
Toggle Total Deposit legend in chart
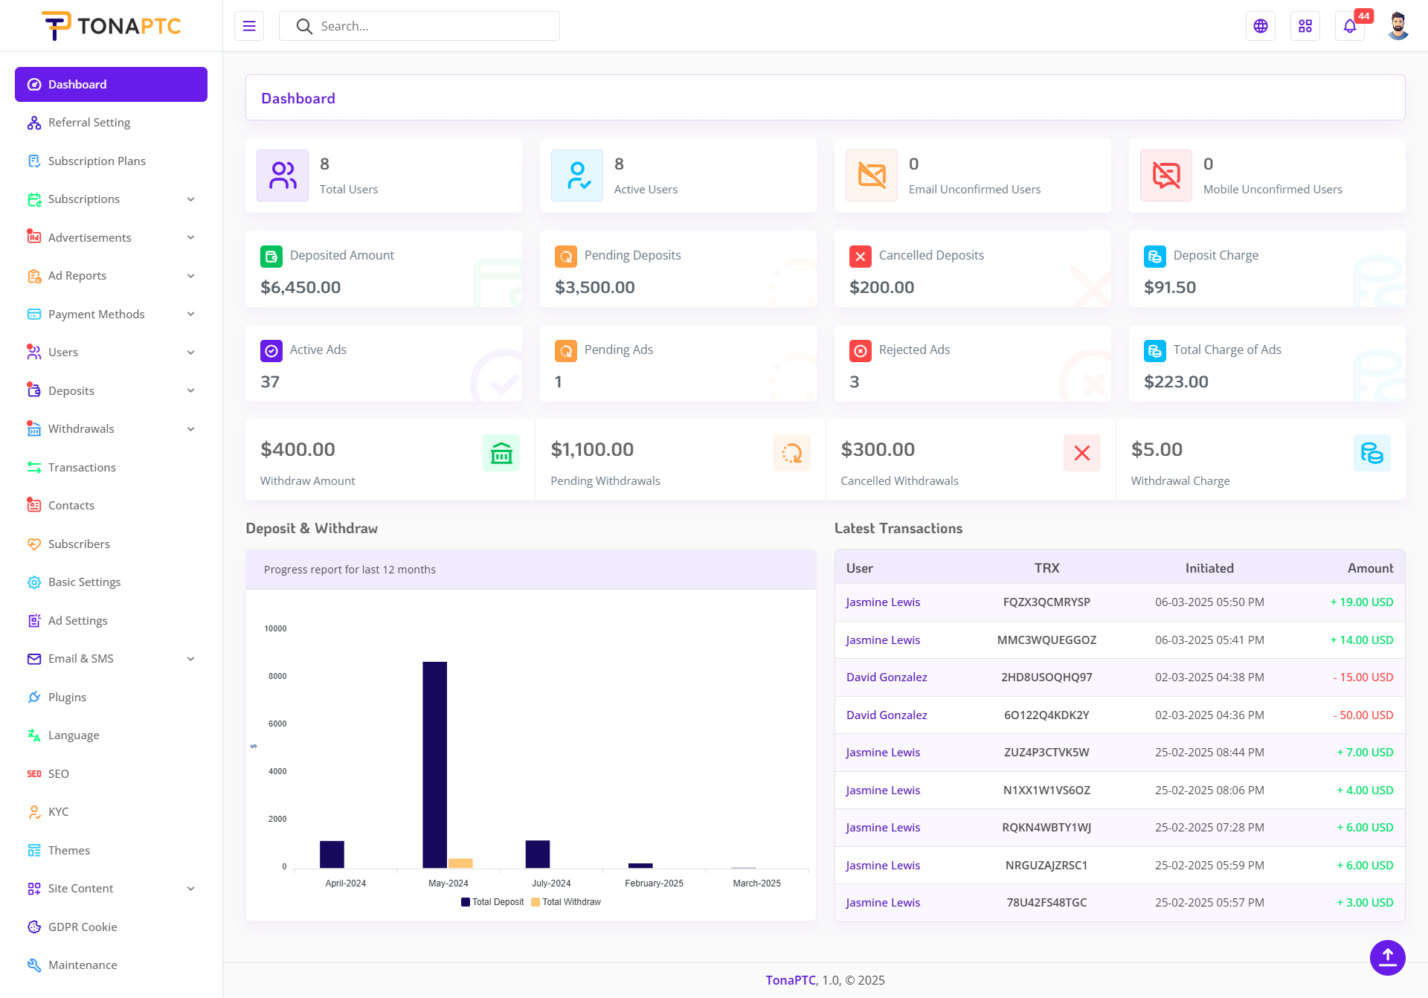(492, 902)
